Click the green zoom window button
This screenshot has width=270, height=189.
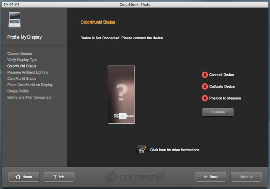pyautogui.click(x=18, y=4)
